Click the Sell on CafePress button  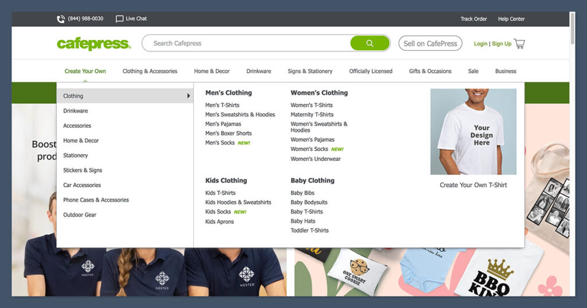click(430, 44)
